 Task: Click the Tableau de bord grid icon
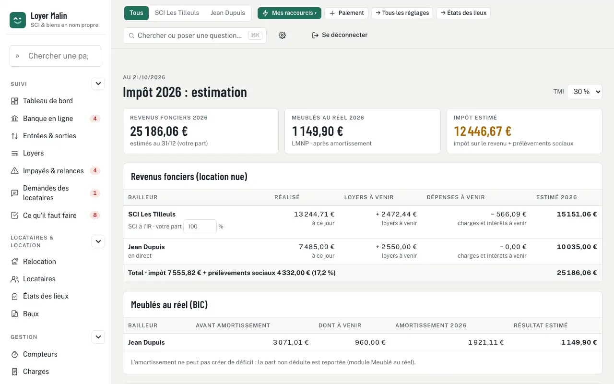(x=14, y=101)
